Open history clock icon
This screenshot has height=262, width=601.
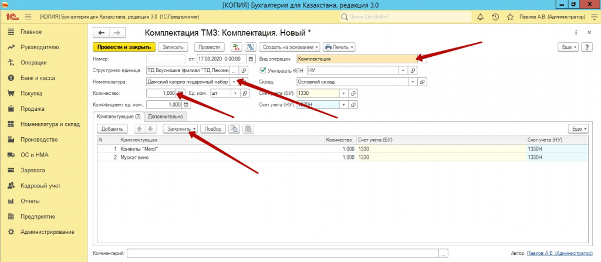coord(495,17)
